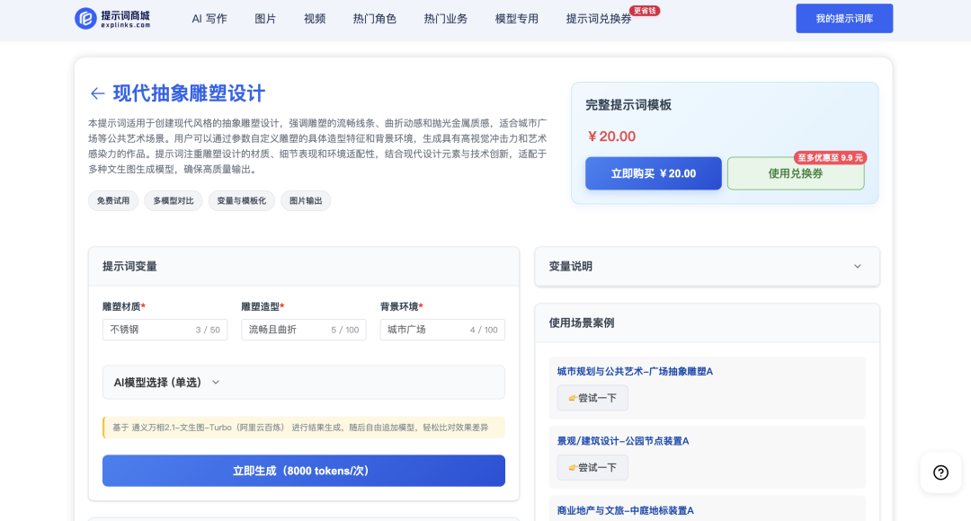Expand the 变量说明 panel chevron
971x521 pixels.
(x=858, y=266)
